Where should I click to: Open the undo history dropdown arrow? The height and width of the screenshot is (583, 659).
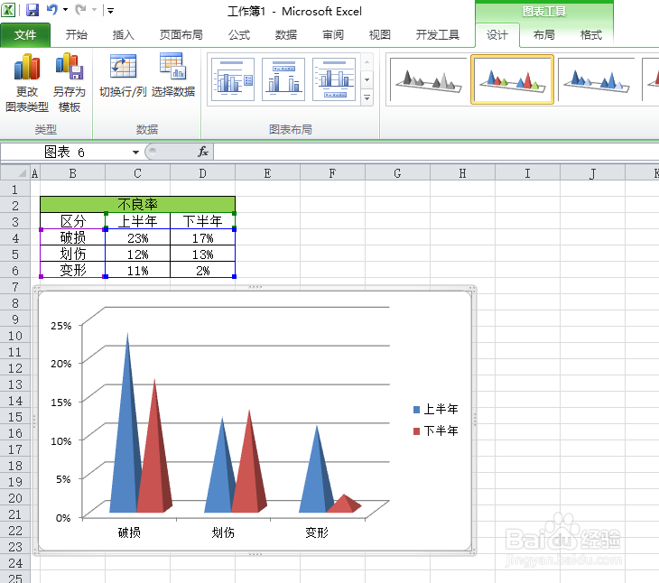coord(66,10)
